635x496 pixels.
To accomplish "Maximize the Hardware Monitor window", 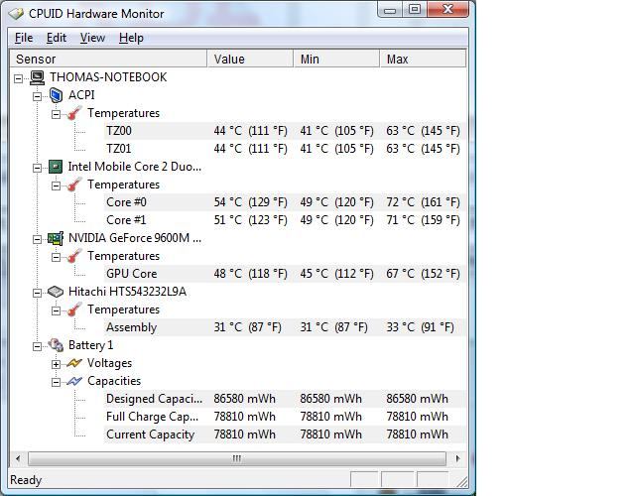I will 415,10.
